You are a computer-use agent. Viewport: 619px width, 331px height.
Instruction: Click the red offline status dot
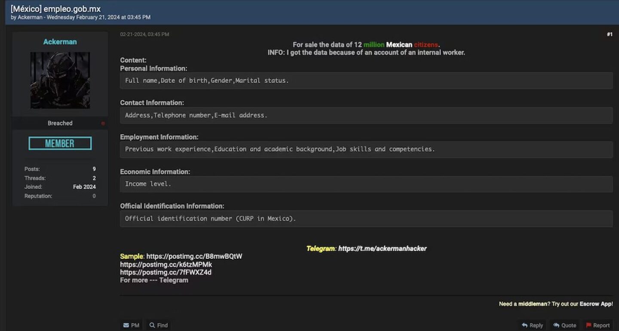[x=103, y=123]
